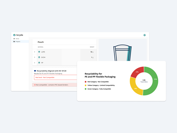Click the PP material layer icon
The width and height of the screenshot is (177, 133).
[39, 63]
